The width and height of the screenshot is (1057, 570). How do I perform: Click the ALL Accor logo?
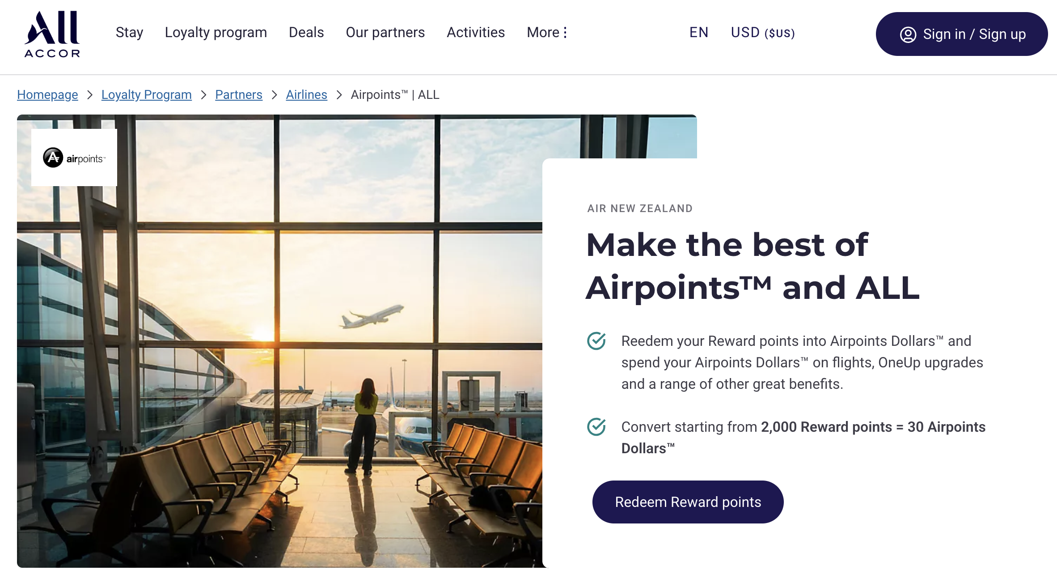click(x=52, y=34)
